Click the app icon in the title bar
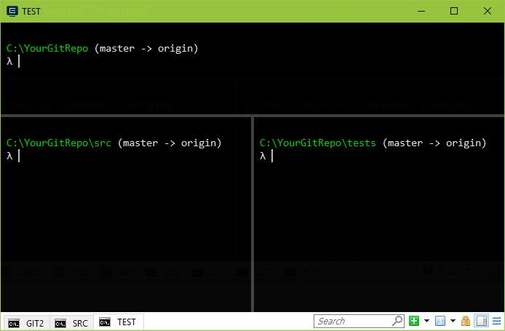The height and width of the screenshot is (331, 505). (x=12, y=11)
